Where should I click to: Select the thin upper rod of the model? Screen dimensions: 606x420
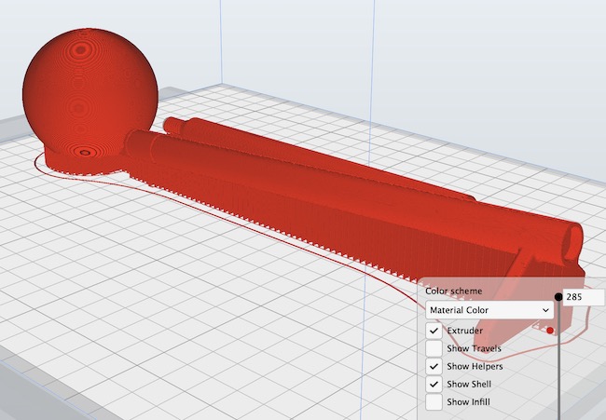click(280, 149)
